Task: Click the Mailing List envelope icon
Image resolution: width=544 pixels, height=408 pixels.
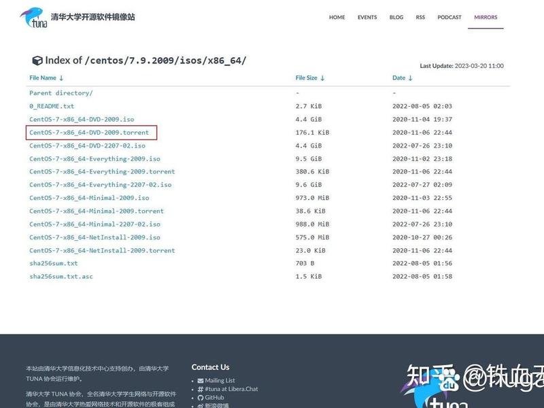Action: 201,381
